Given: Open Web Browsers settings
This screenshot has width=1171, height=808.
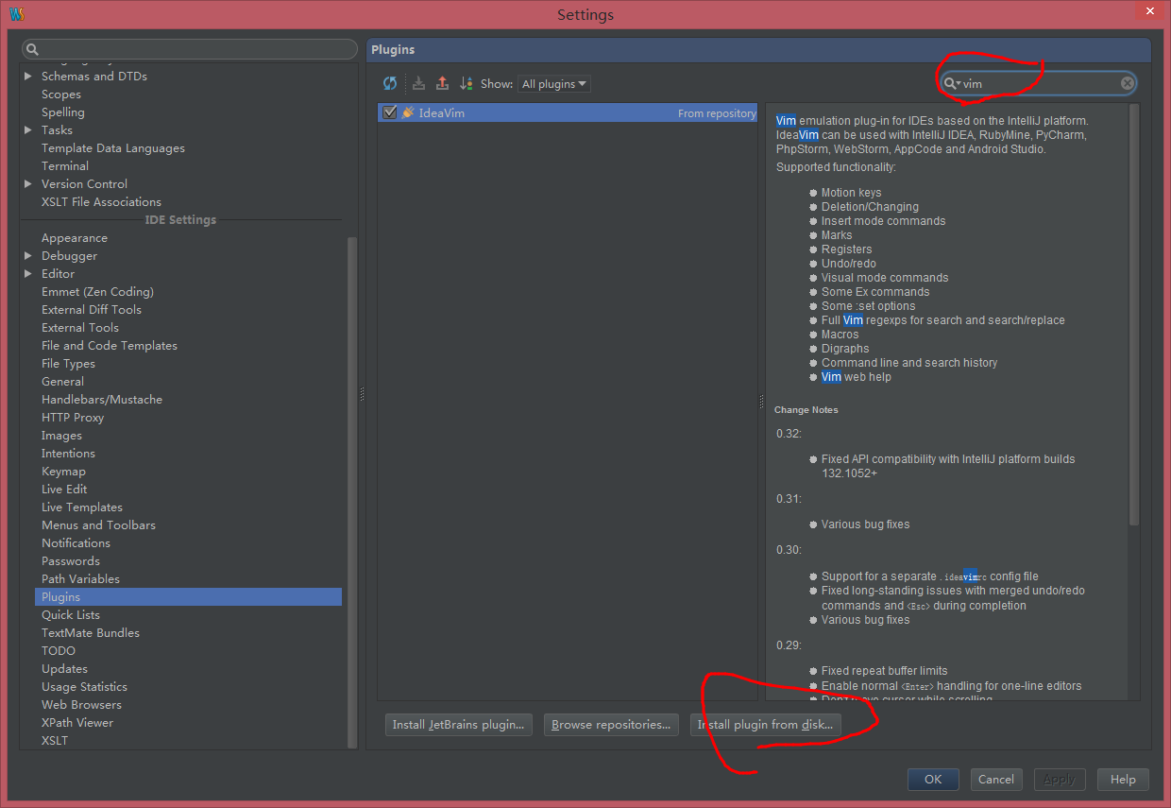Looking at the screenshot, I should point(81,705).
